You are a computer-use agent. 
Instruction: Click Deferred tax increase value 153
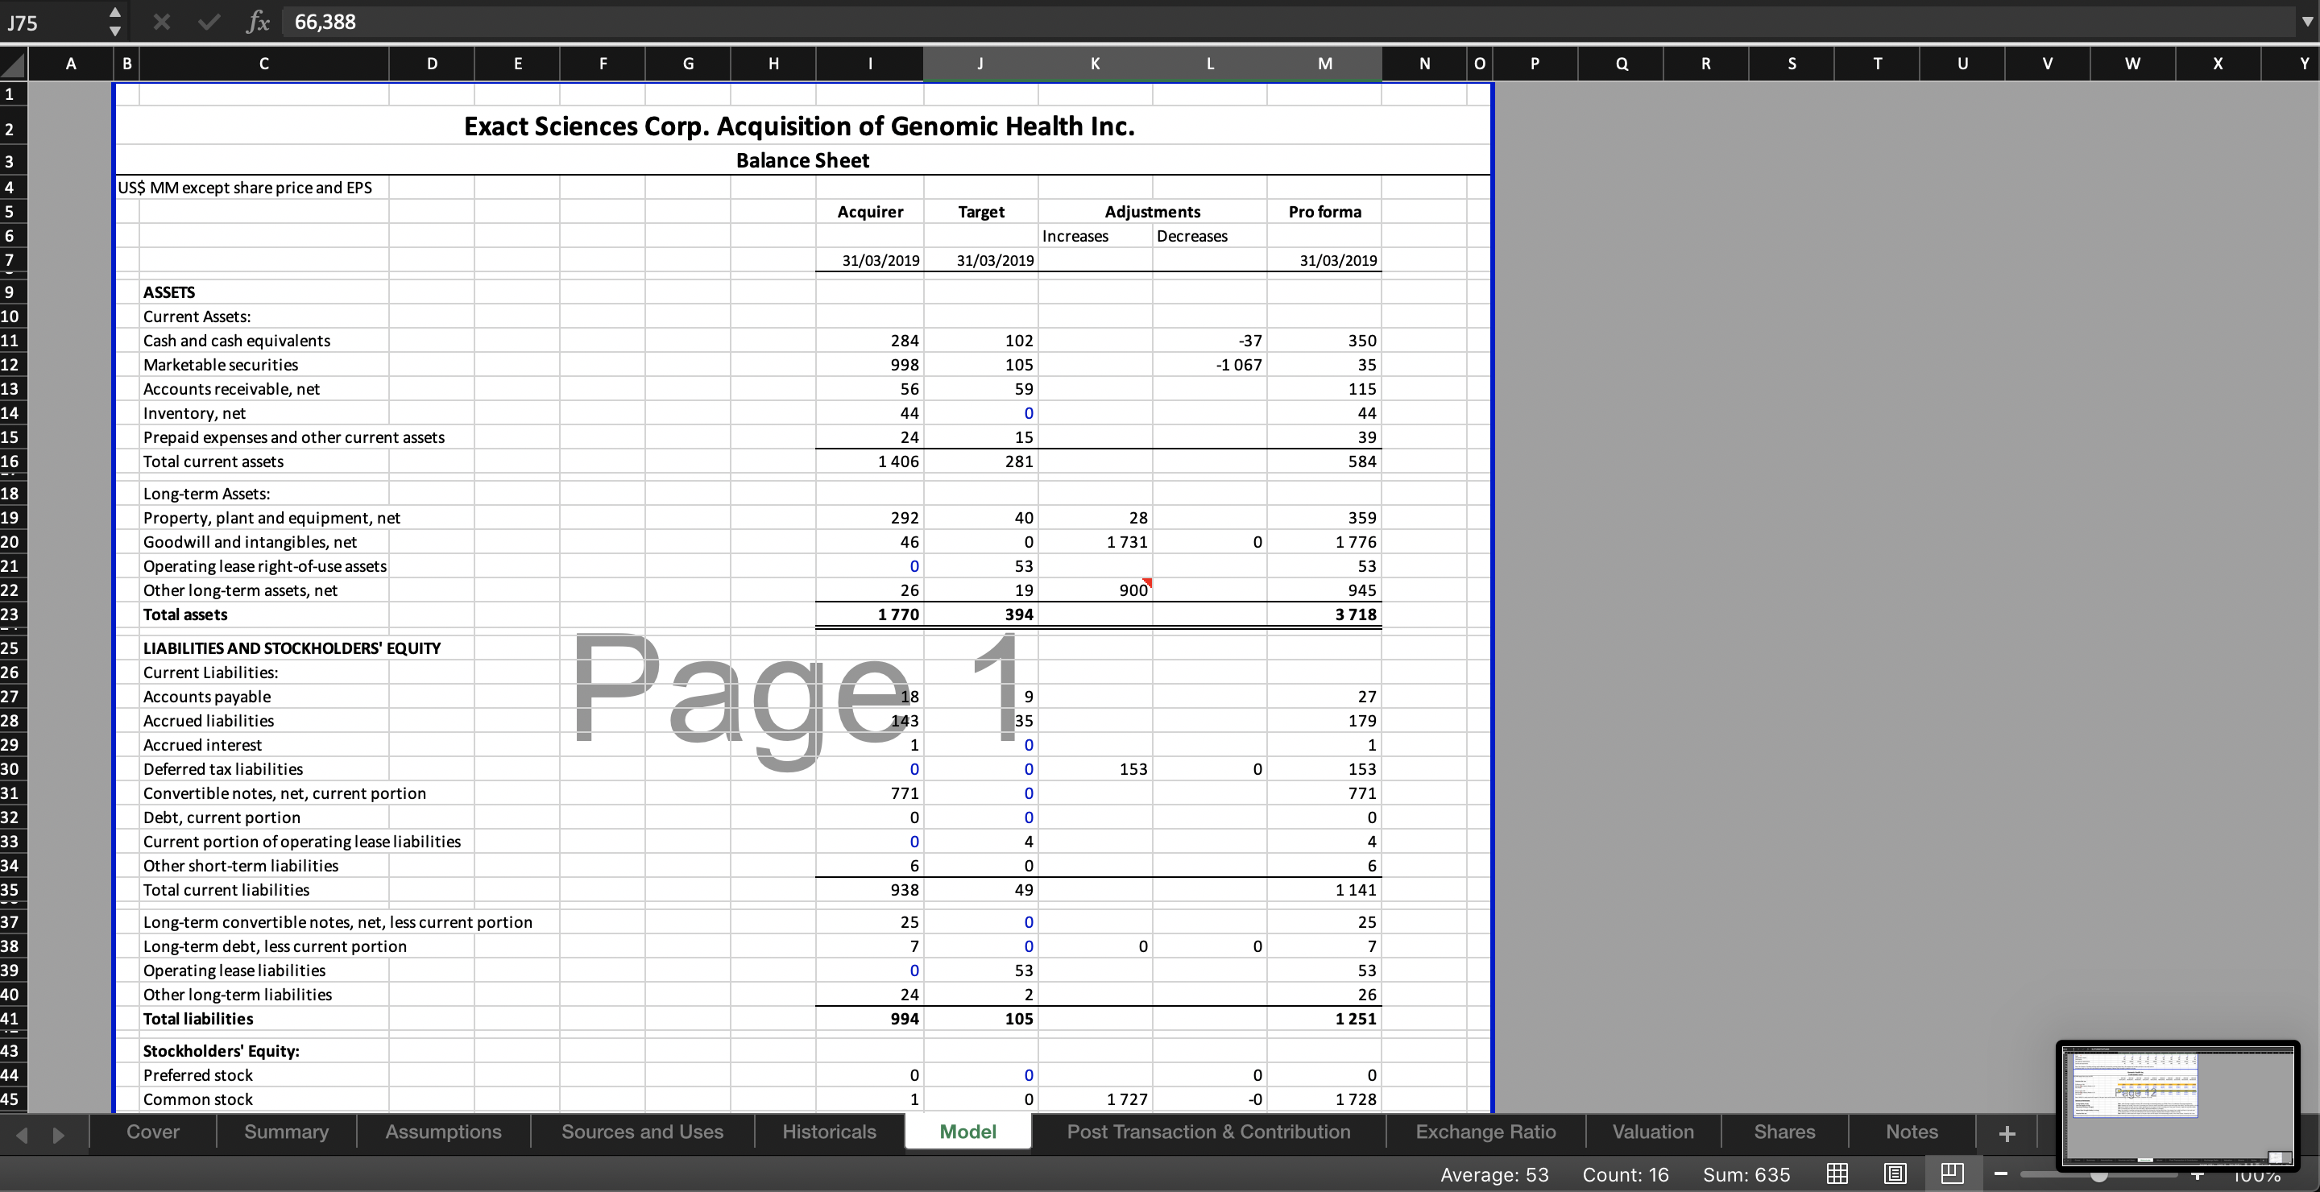[1133, 769]
